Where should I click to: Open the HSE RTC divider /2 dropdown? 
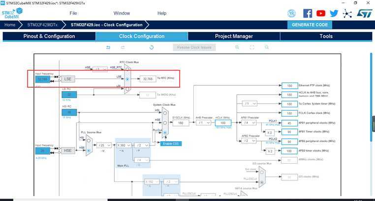(100, 69)
